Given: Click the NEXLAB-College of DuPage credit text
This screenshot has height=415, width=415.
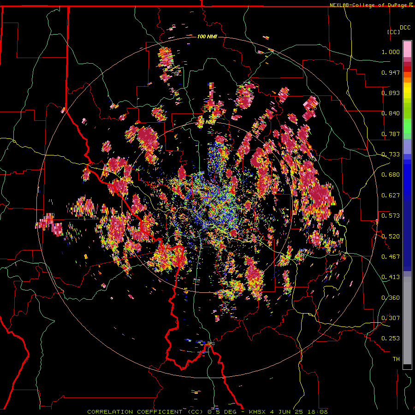Looking at the screenshot, I should [369, 5].
